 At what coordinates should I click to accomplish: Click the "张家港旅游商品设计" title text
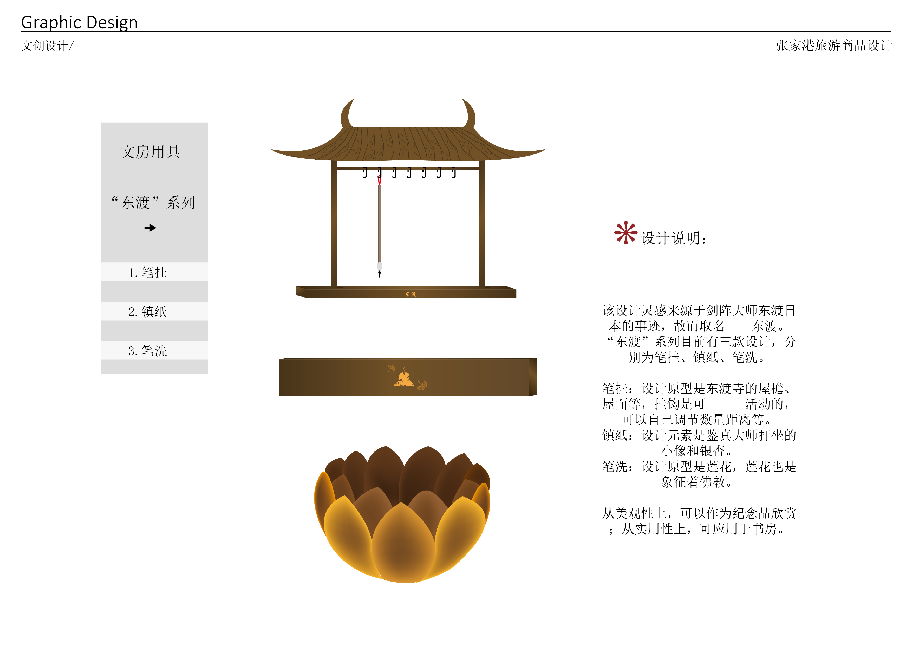pos(834,45)
